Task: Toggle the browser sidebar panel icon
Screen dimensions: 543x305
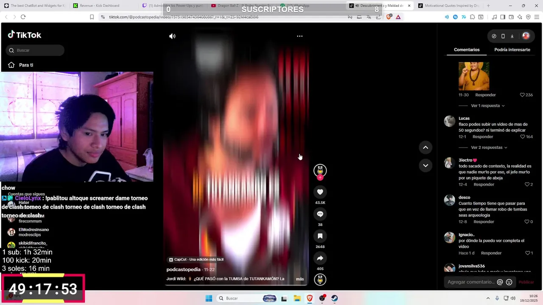Action: [503, 17]
